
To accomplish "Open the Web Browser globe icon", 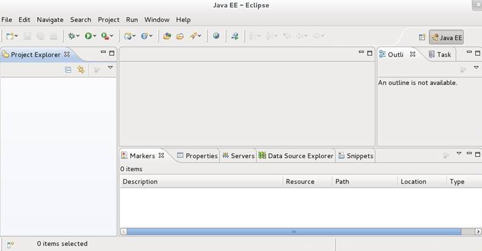I will (x=216, y=36).
